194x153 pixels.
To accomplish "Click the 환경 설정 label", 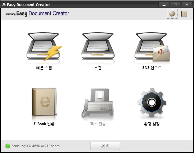I will pyautogui.click(x=152, y=124).
